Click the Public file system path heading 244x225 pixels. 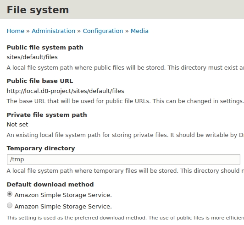(x=45, y=47)
